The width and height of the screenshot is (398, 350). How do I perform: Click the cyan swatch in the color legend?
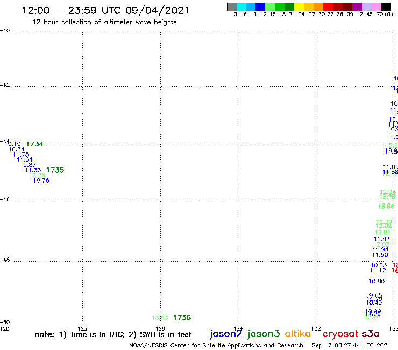pos(241,6)
